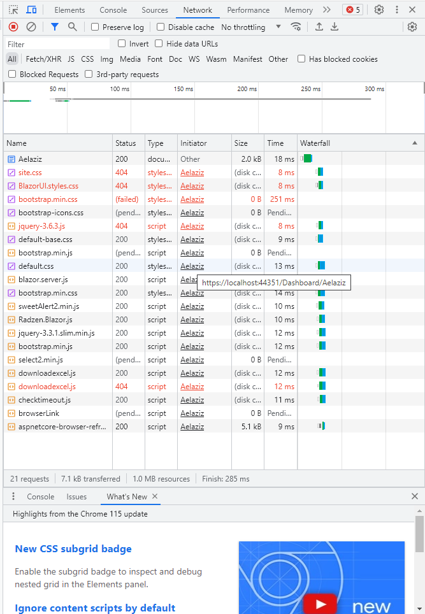Select the BlazorUI.styles.css request row
This screenshot has width=425, height=614.
(x=214, y=186)
